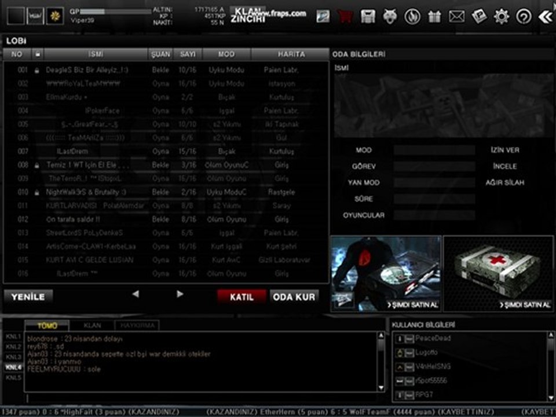The height and width of the screenshot is (417, 556).
Task: Select user r5pot55556 in user list
Action: point(470,381)
